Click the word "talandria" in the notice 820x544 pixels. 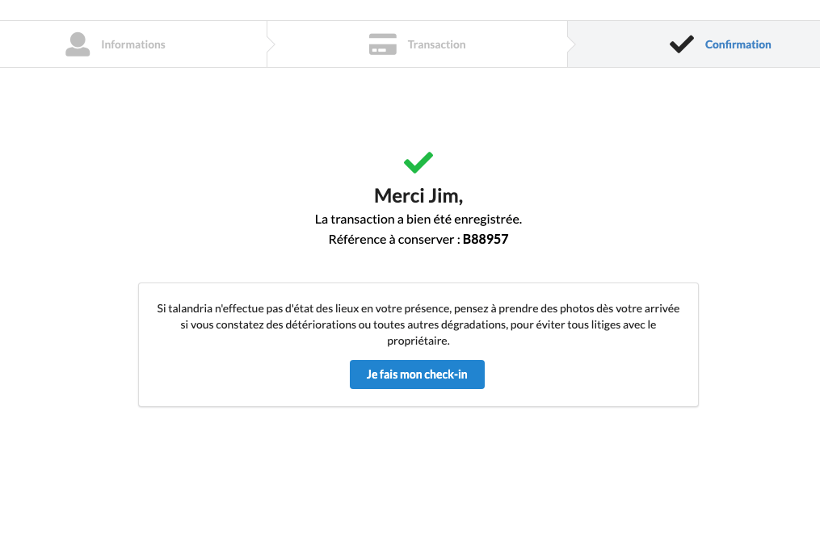191,308
